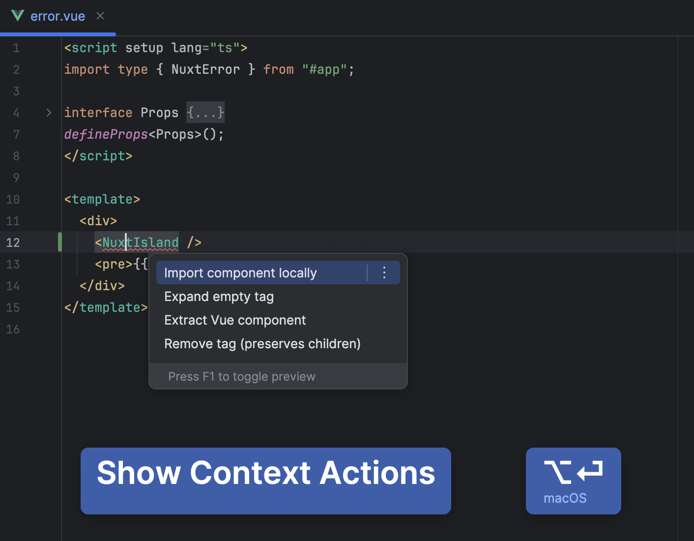
Task: Click the <template> opening tag
Action: (102, 199)
